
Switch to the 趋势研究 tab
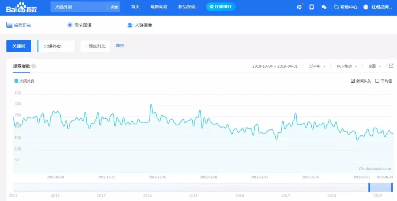[22, 25]
